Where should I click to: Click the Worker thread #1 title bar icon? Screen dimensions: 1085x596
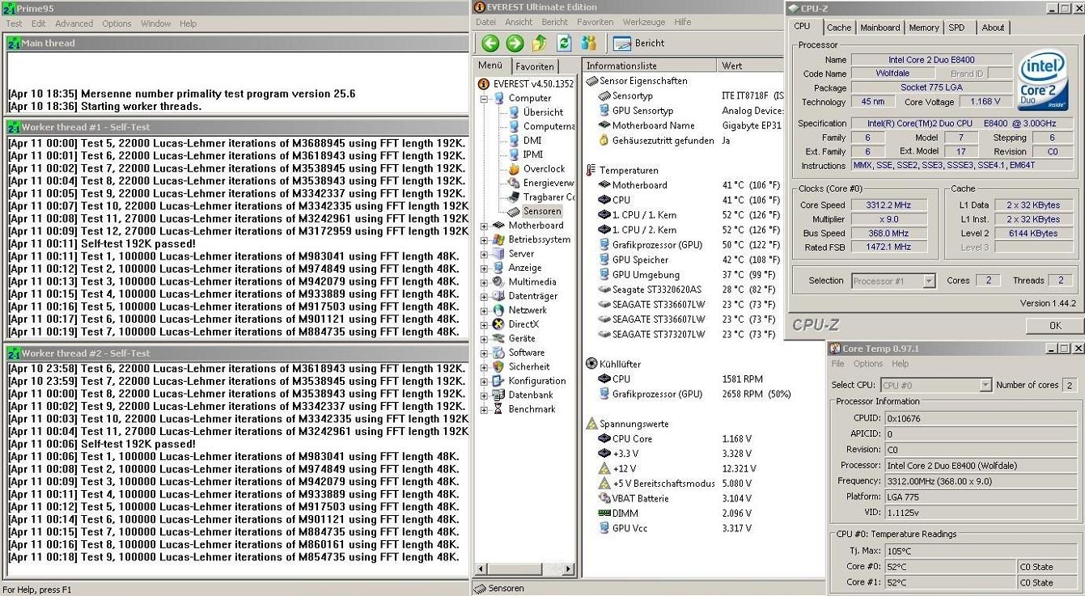pos(13,127)
